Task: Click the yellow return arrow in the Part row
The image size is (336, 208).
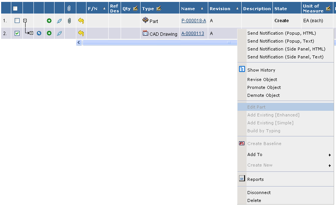Action: pos(81,21)
